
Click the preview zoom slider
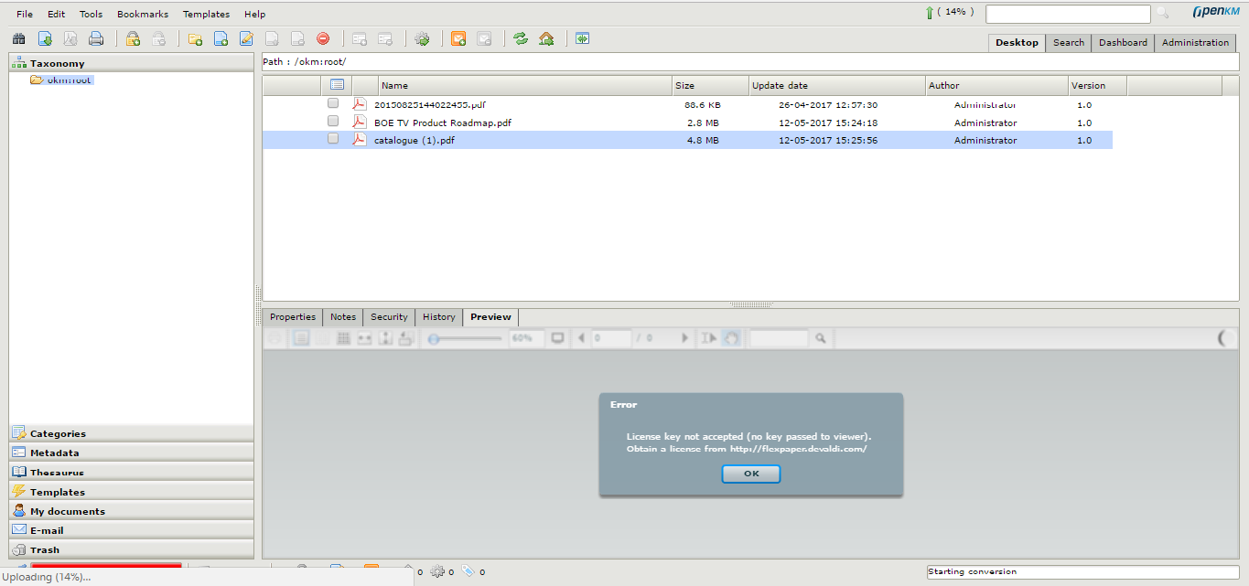click(x=465, y=338)
